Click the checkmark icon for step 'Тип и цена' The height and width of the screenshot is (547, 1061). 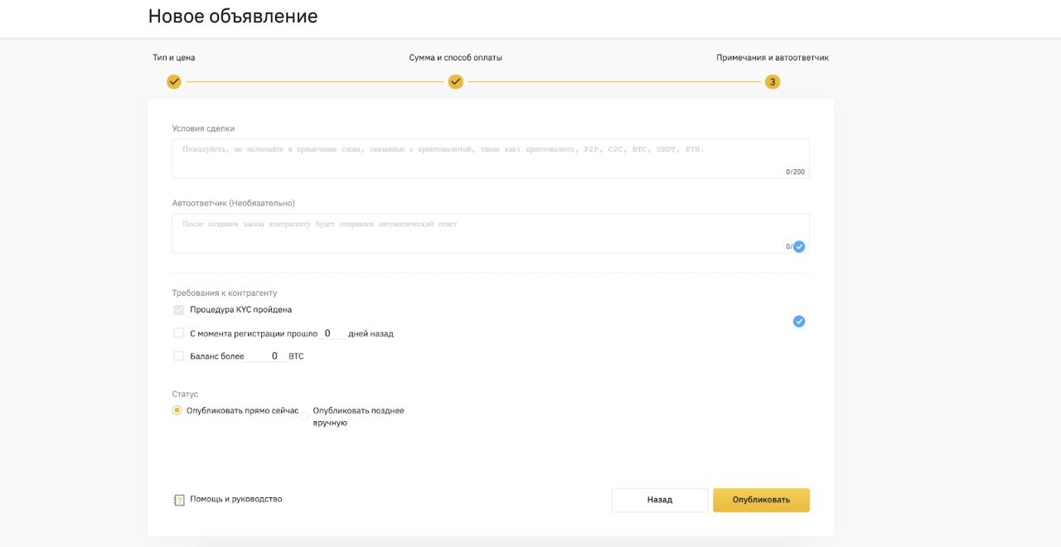pos(174,81)
